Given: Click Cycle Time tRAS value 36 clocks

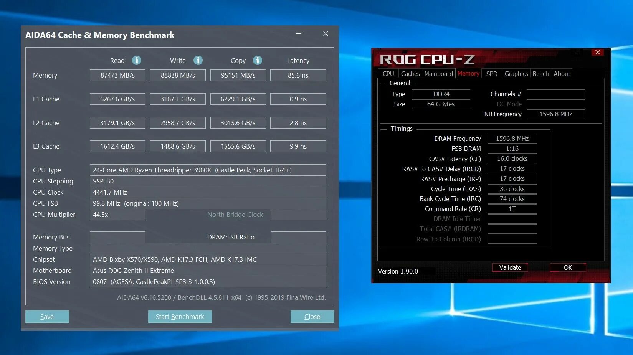Looking at the screenshot, I should click(512, 189).
